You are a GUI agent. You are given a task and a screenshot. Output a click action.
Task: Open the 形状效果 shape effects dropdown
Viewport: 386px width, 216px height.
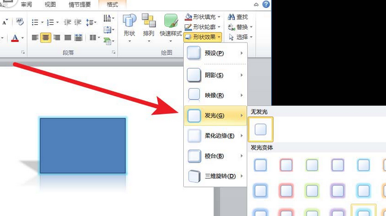click(203, 37)
